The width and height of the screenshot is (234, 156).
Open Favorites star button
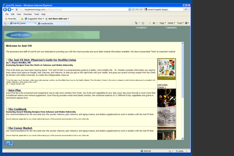coord(11,18)
